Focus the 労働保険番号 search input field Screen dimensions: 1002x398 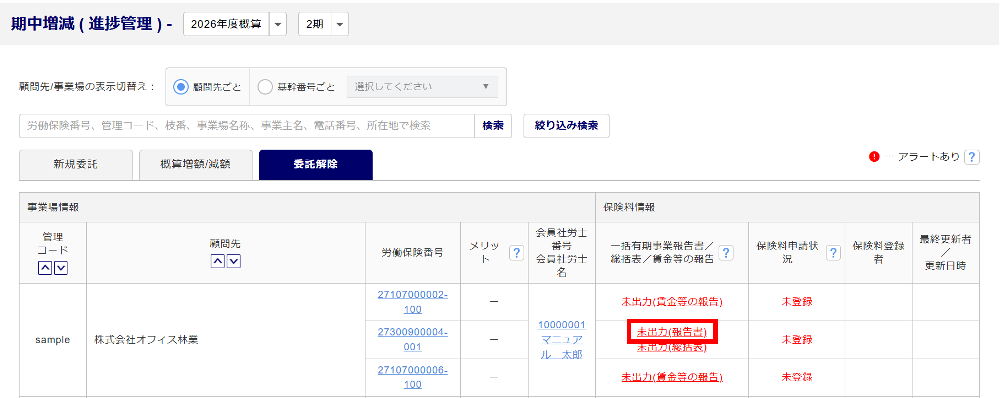coord(246,126)
